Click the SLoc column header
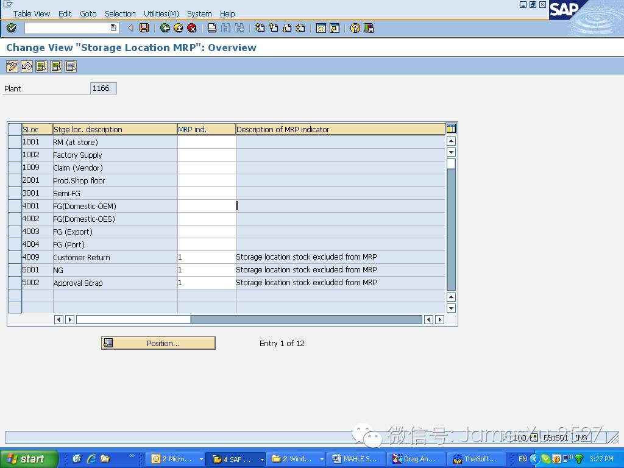Screen dimensions: 624x468 pyautogui.click(x=37, y=129)
